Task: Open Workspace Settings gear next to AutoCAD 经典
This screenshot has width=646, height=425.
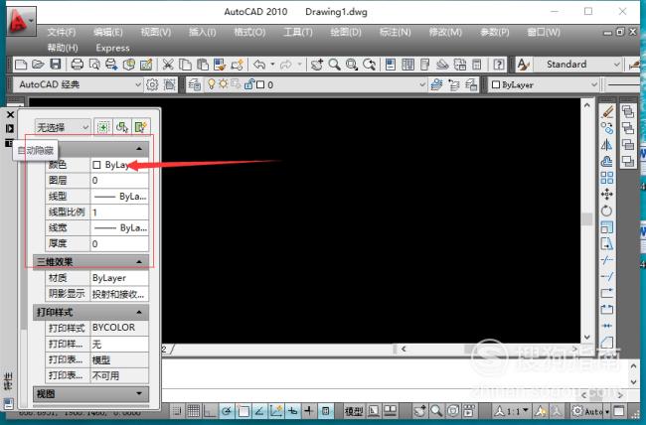Action: pos(152,84)
